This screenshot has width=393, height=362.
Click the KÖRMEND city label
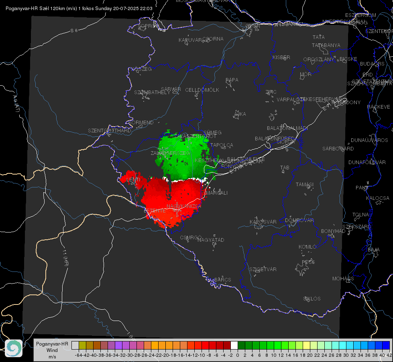tap(141, 123)
